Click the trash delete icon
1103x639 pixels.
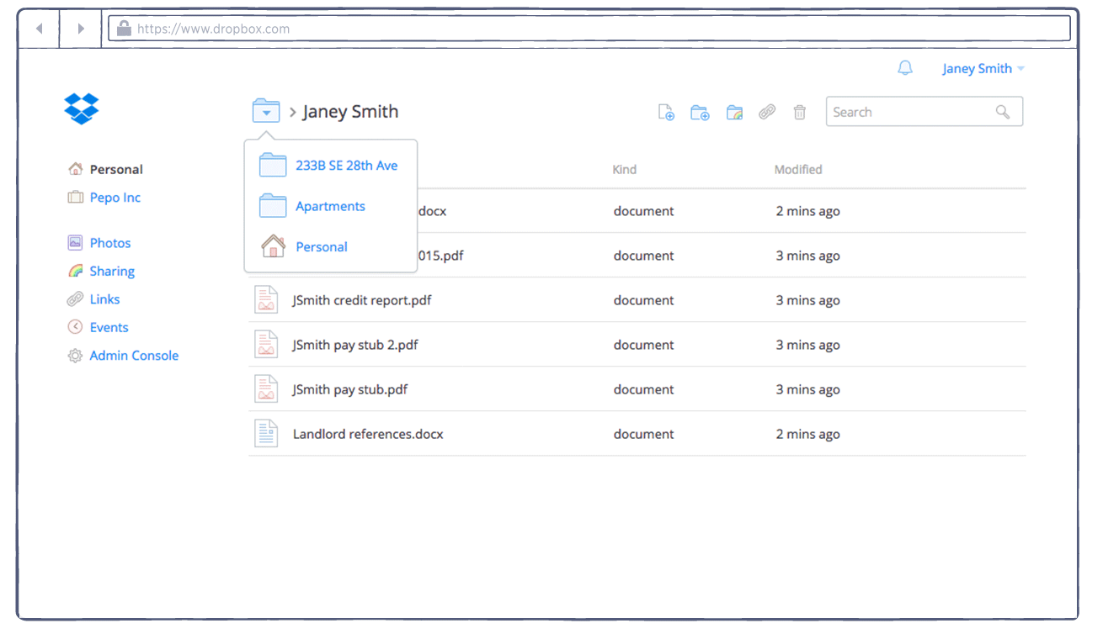coord(800,113)
